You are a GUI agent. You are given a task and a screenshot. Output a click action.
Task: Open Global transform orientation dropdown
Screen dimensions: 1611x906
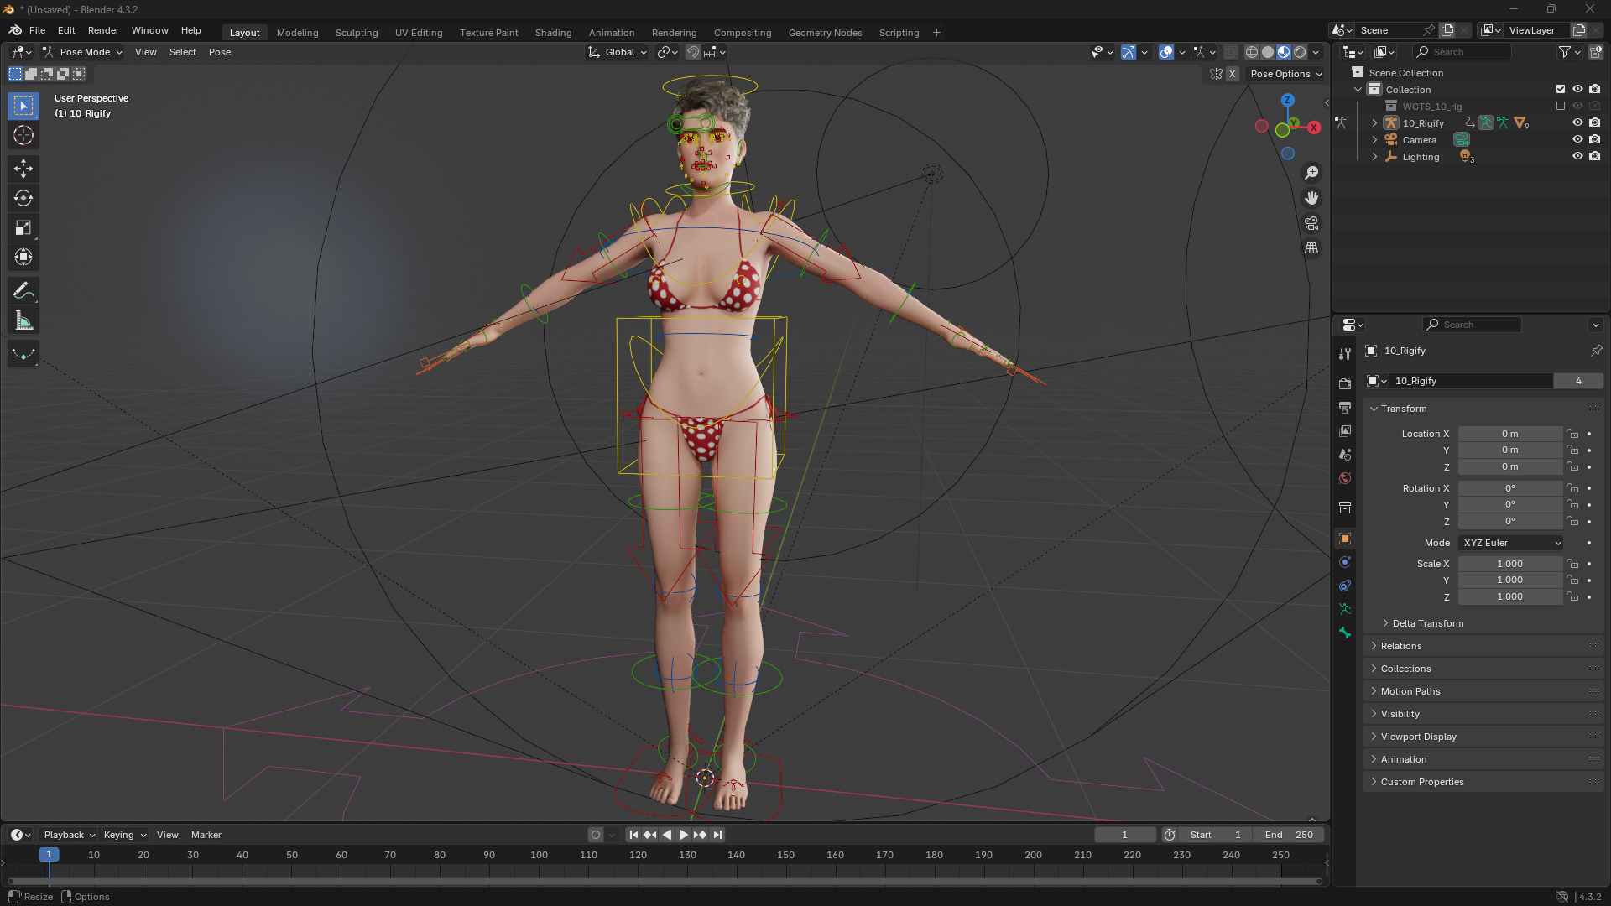click(x=618, y=52)
